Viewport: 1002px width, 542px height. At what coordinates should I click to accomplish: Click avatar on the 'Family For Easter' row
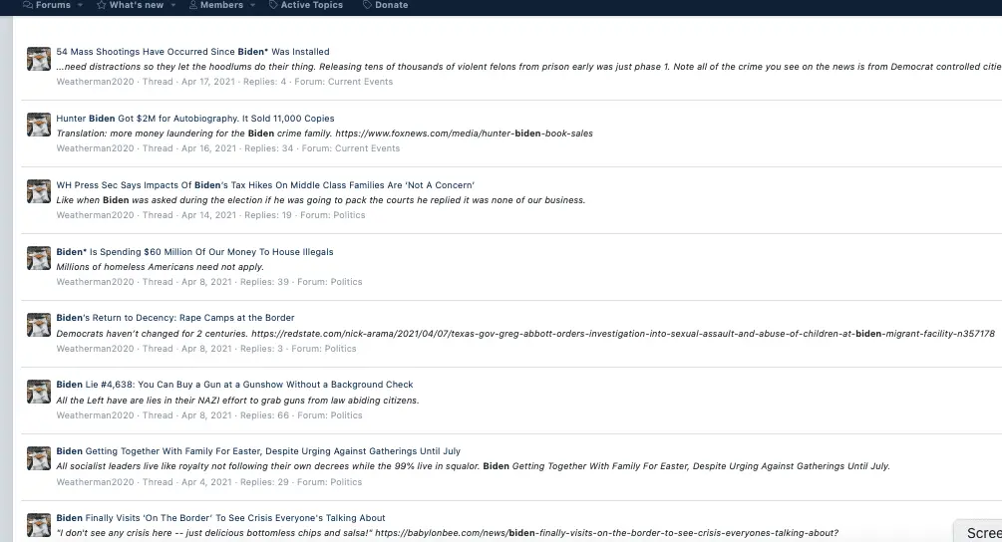coord(38,458)
